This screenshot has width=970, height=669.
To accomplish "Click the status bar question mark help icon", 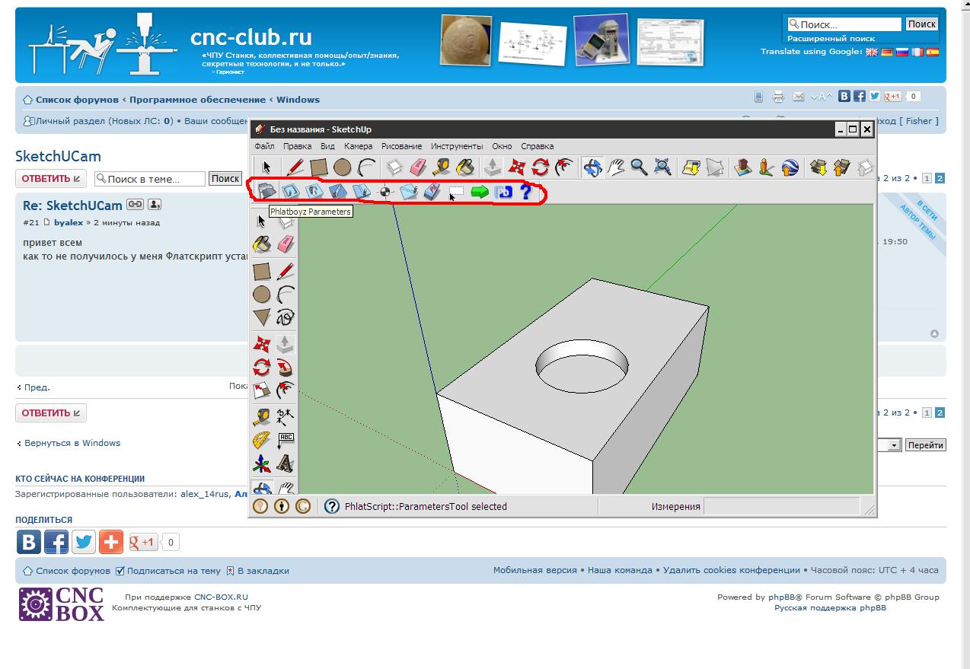I will 331,506.
